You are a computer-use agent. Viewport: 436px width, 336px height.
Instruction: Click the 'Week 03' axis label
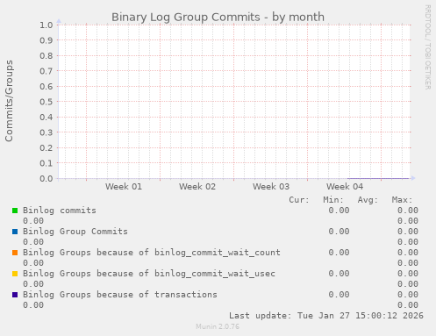pos(271,187)
